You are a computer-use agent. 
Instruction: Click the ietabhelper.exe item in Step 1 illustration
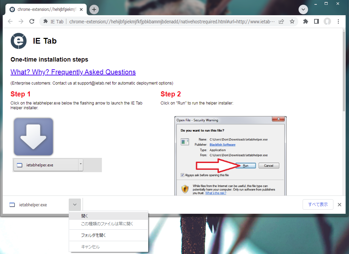(48, 165)
